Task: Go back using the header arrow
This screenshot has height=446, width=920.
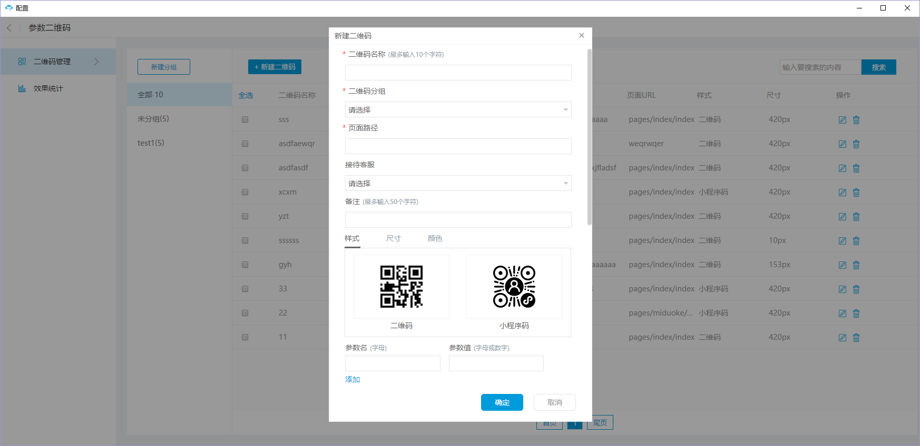Action: click(x=9, y=28)
